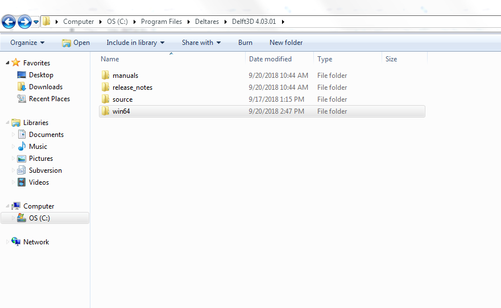Click the win64 folder icon
This screenshot has width=501, height=308.
coord(105,111)
